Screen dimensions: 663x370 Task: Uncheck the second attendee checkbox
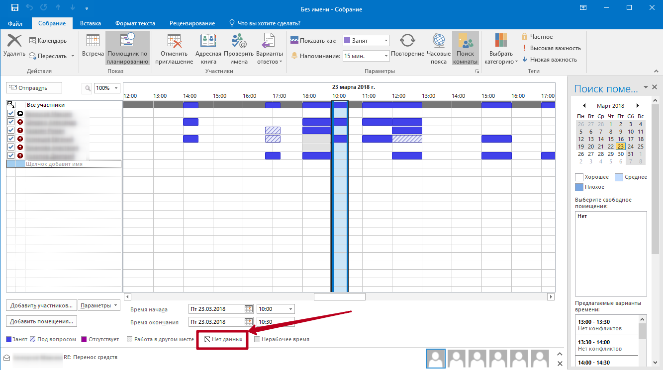[11, 122]
